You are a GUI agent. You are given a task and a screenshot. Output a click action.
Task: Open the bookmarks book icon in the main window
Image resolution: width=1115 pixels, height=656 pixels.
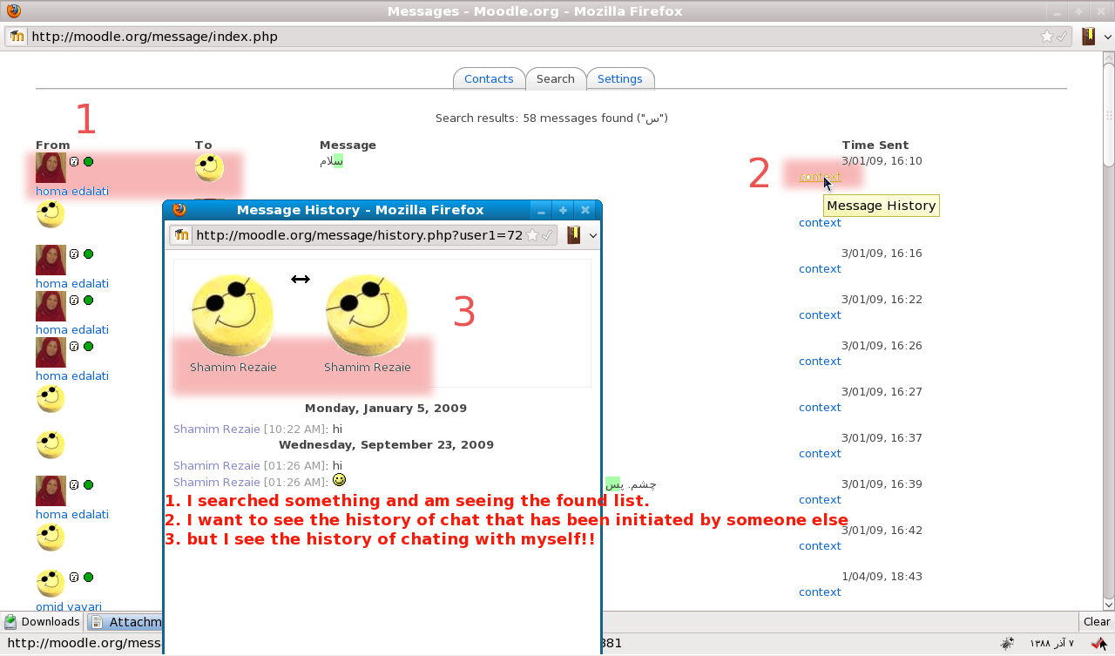click(1088, 37)
